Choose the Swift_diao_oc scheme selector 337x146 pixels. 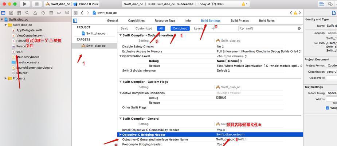coord(58,4)
